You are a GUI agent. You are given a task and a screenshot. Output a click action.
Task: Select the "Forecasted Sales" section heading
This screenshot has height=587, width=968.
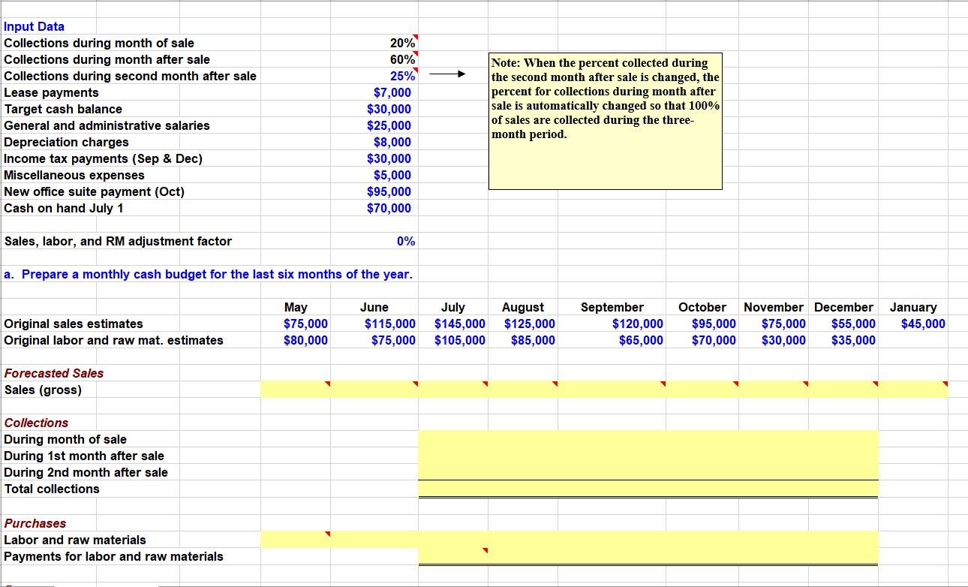[54, 373]
